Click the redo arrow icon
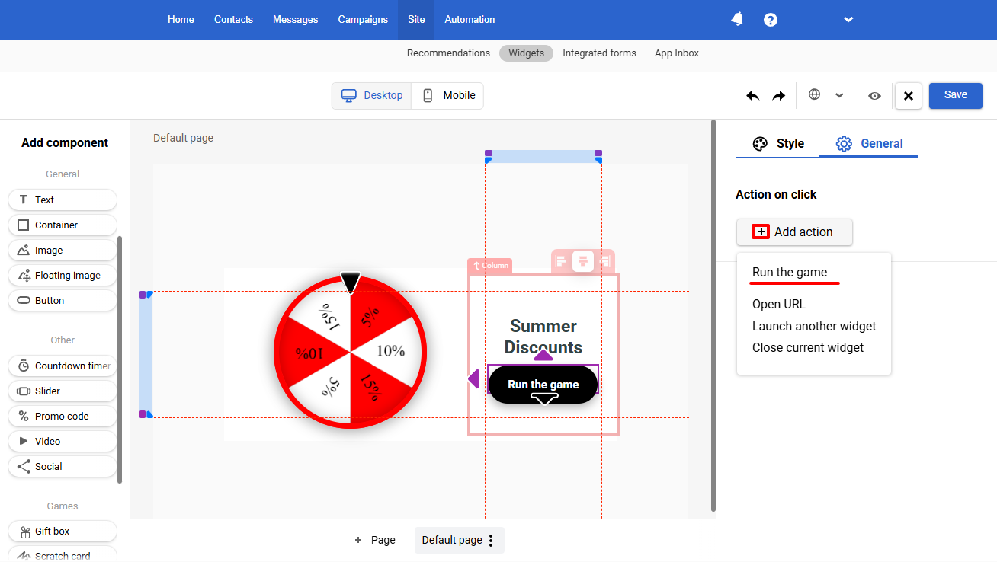Image resolution: width=997 pixels, height=562 pixels. point(778,96)
